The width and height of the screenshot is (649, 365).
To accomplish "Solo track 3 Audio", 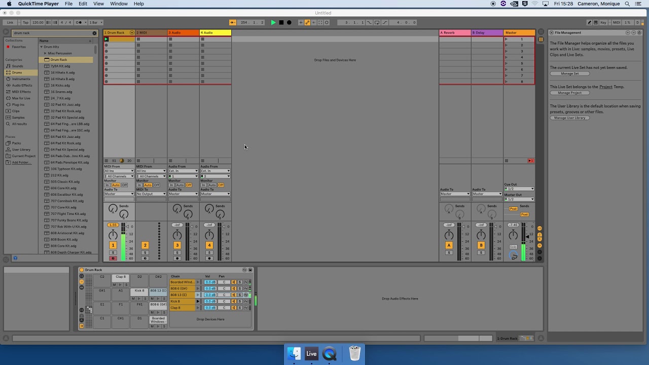I will pos(177,252).
